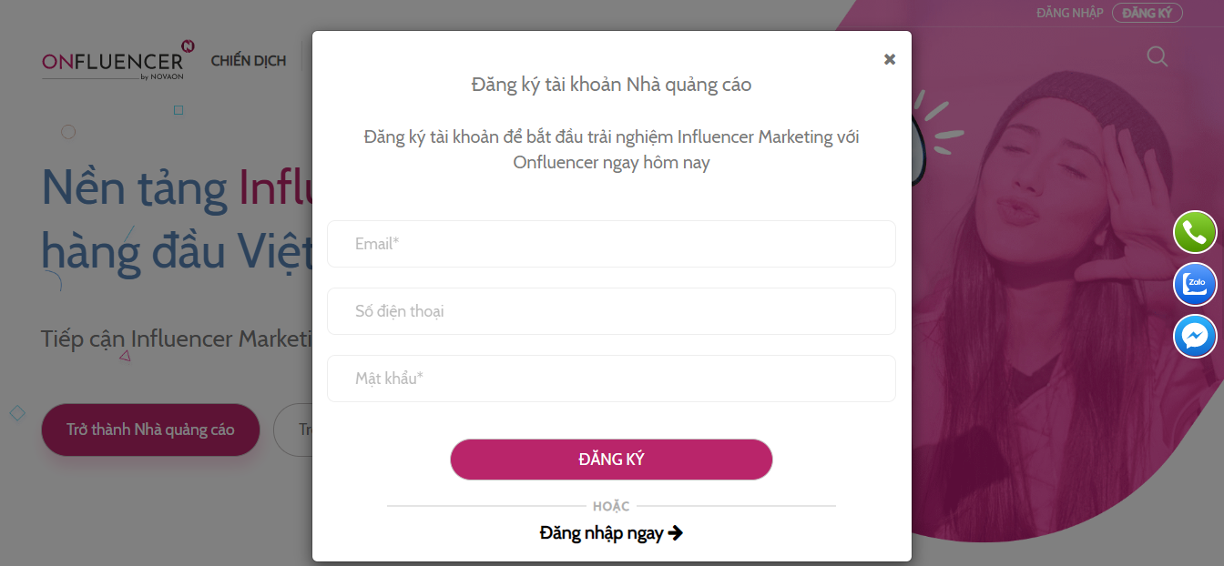Click the Nền tảng Influ headline text

click(x=177, y=188)
